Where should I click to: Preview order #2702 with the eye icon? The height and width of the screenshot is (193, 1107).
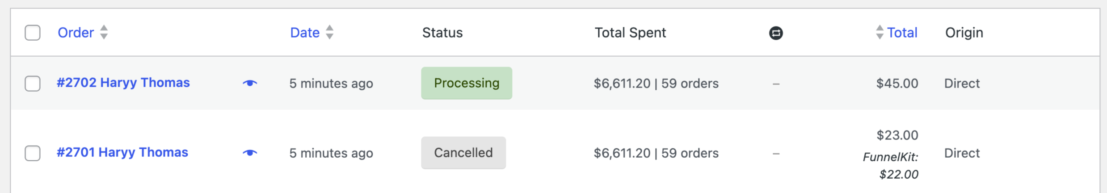pos(250,83)
